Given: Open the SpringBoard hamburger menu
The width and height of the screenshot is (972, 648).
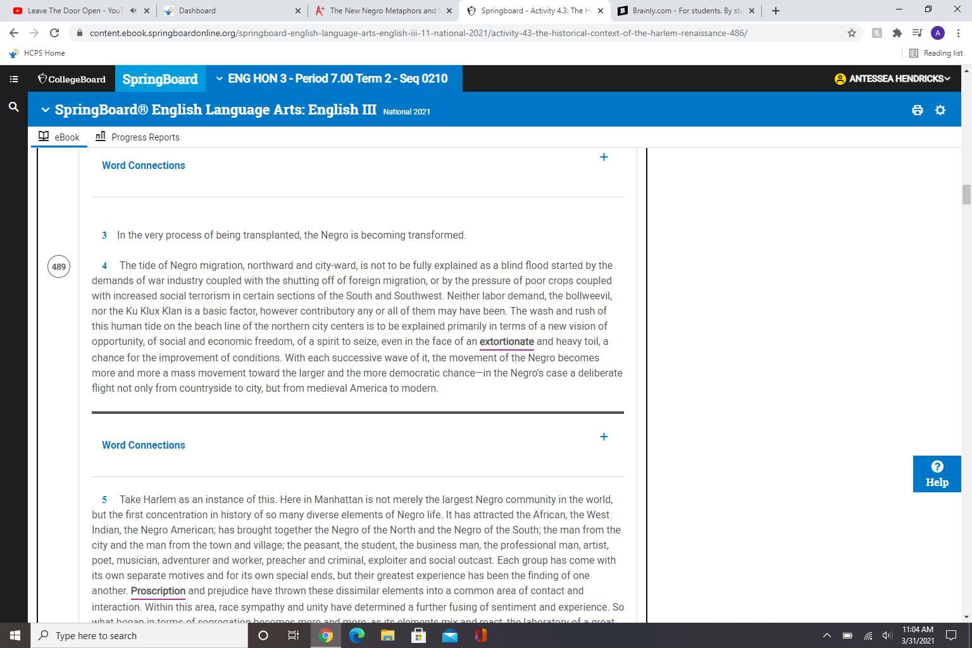Looking at the screenshot, I should tap(14, 79).
